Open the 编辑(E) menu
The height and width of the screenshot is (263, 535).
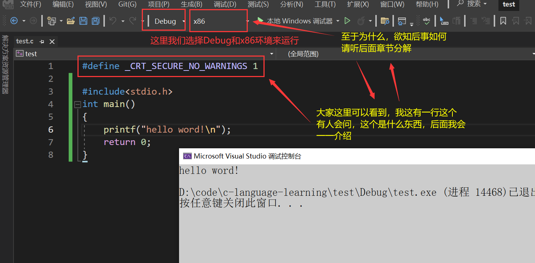tap(63, 4)
